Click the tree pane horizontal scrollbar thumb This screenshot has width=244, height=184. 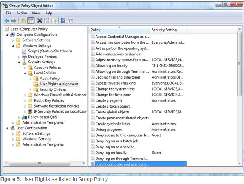click(40, 163)
